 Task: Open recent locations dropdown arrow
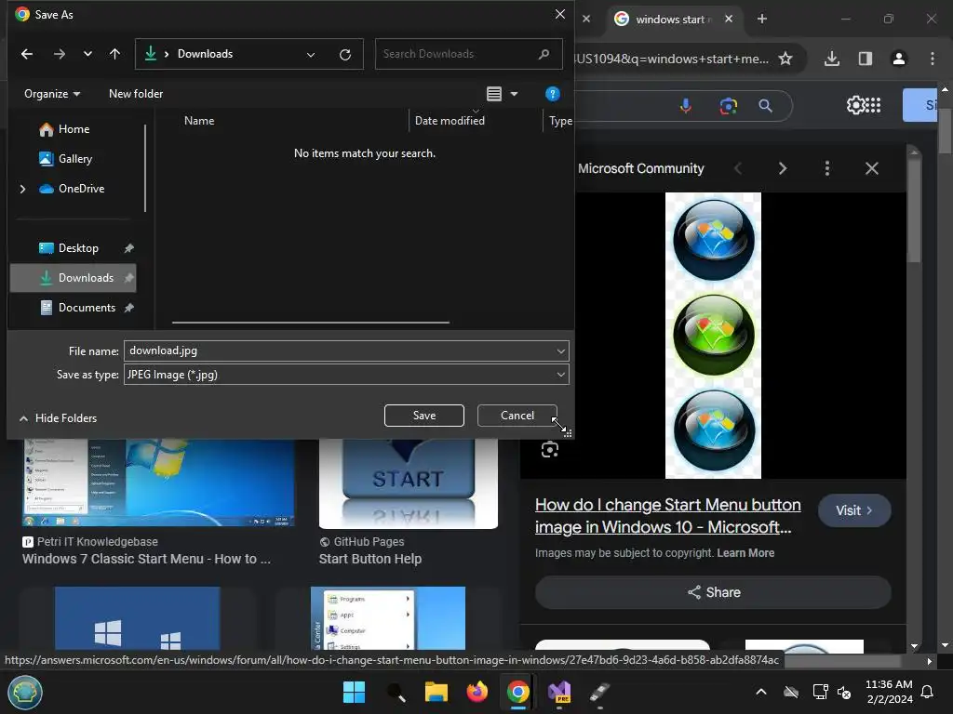click(87, 54)
